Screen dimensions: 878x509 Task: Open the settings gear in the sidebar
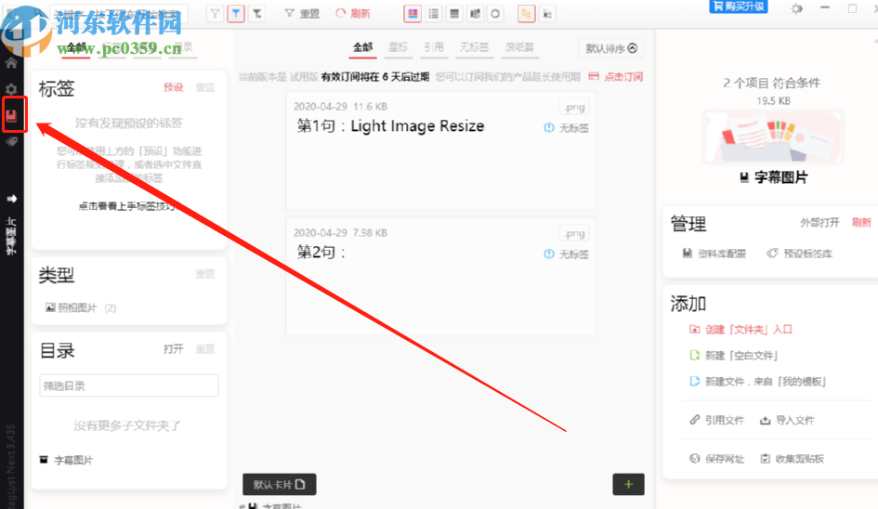click(x=11, y=89)
